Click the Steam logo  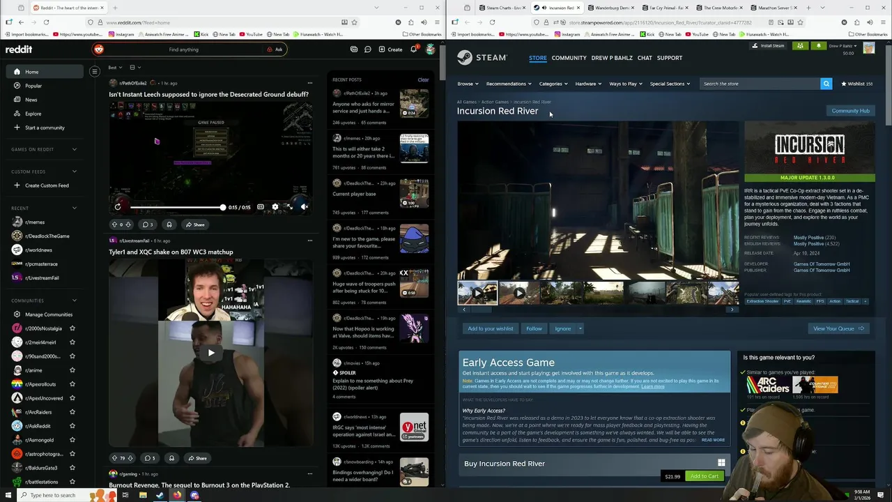coord(482,58)
